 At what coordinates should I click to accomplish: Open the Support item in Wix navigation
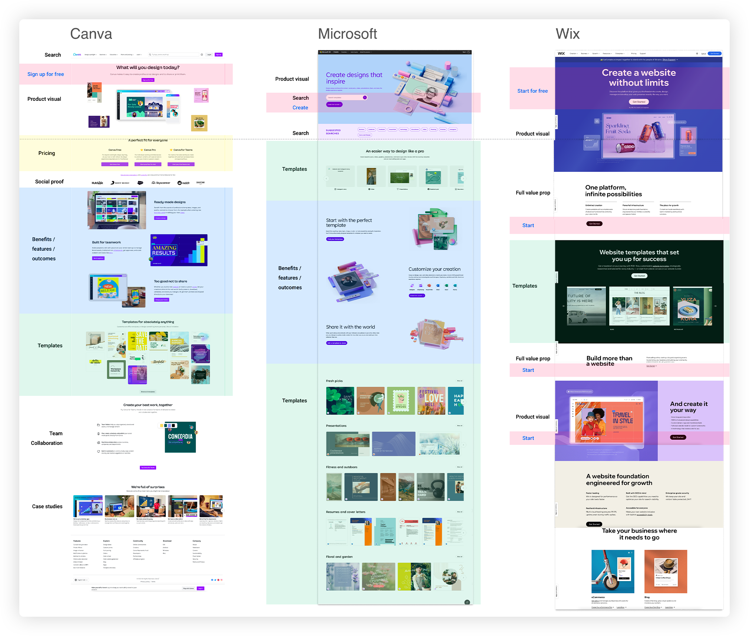tap(643, 53)
